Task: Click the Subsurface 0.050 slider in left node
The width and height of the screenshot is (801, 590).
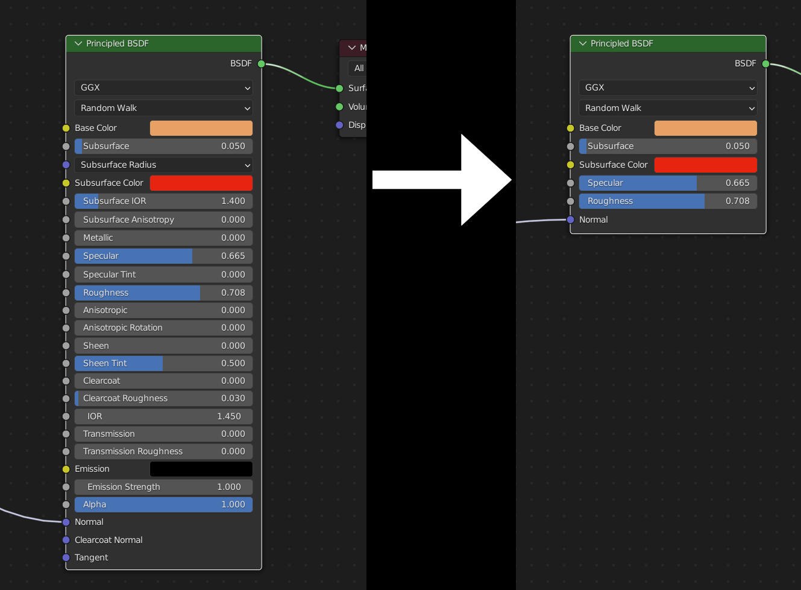Action: tap(164, 146)
